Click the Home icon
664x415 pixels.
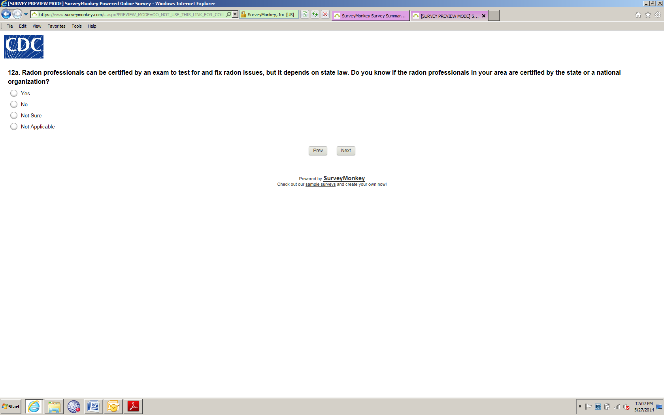638,15
